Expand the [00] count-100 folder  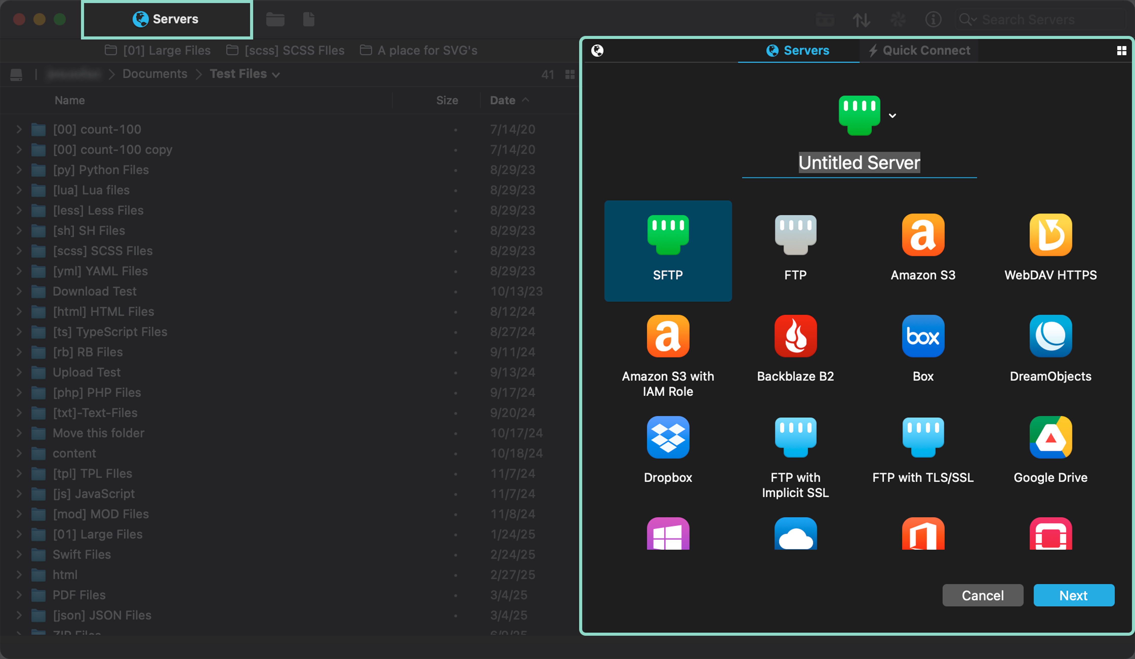point(19,129)
